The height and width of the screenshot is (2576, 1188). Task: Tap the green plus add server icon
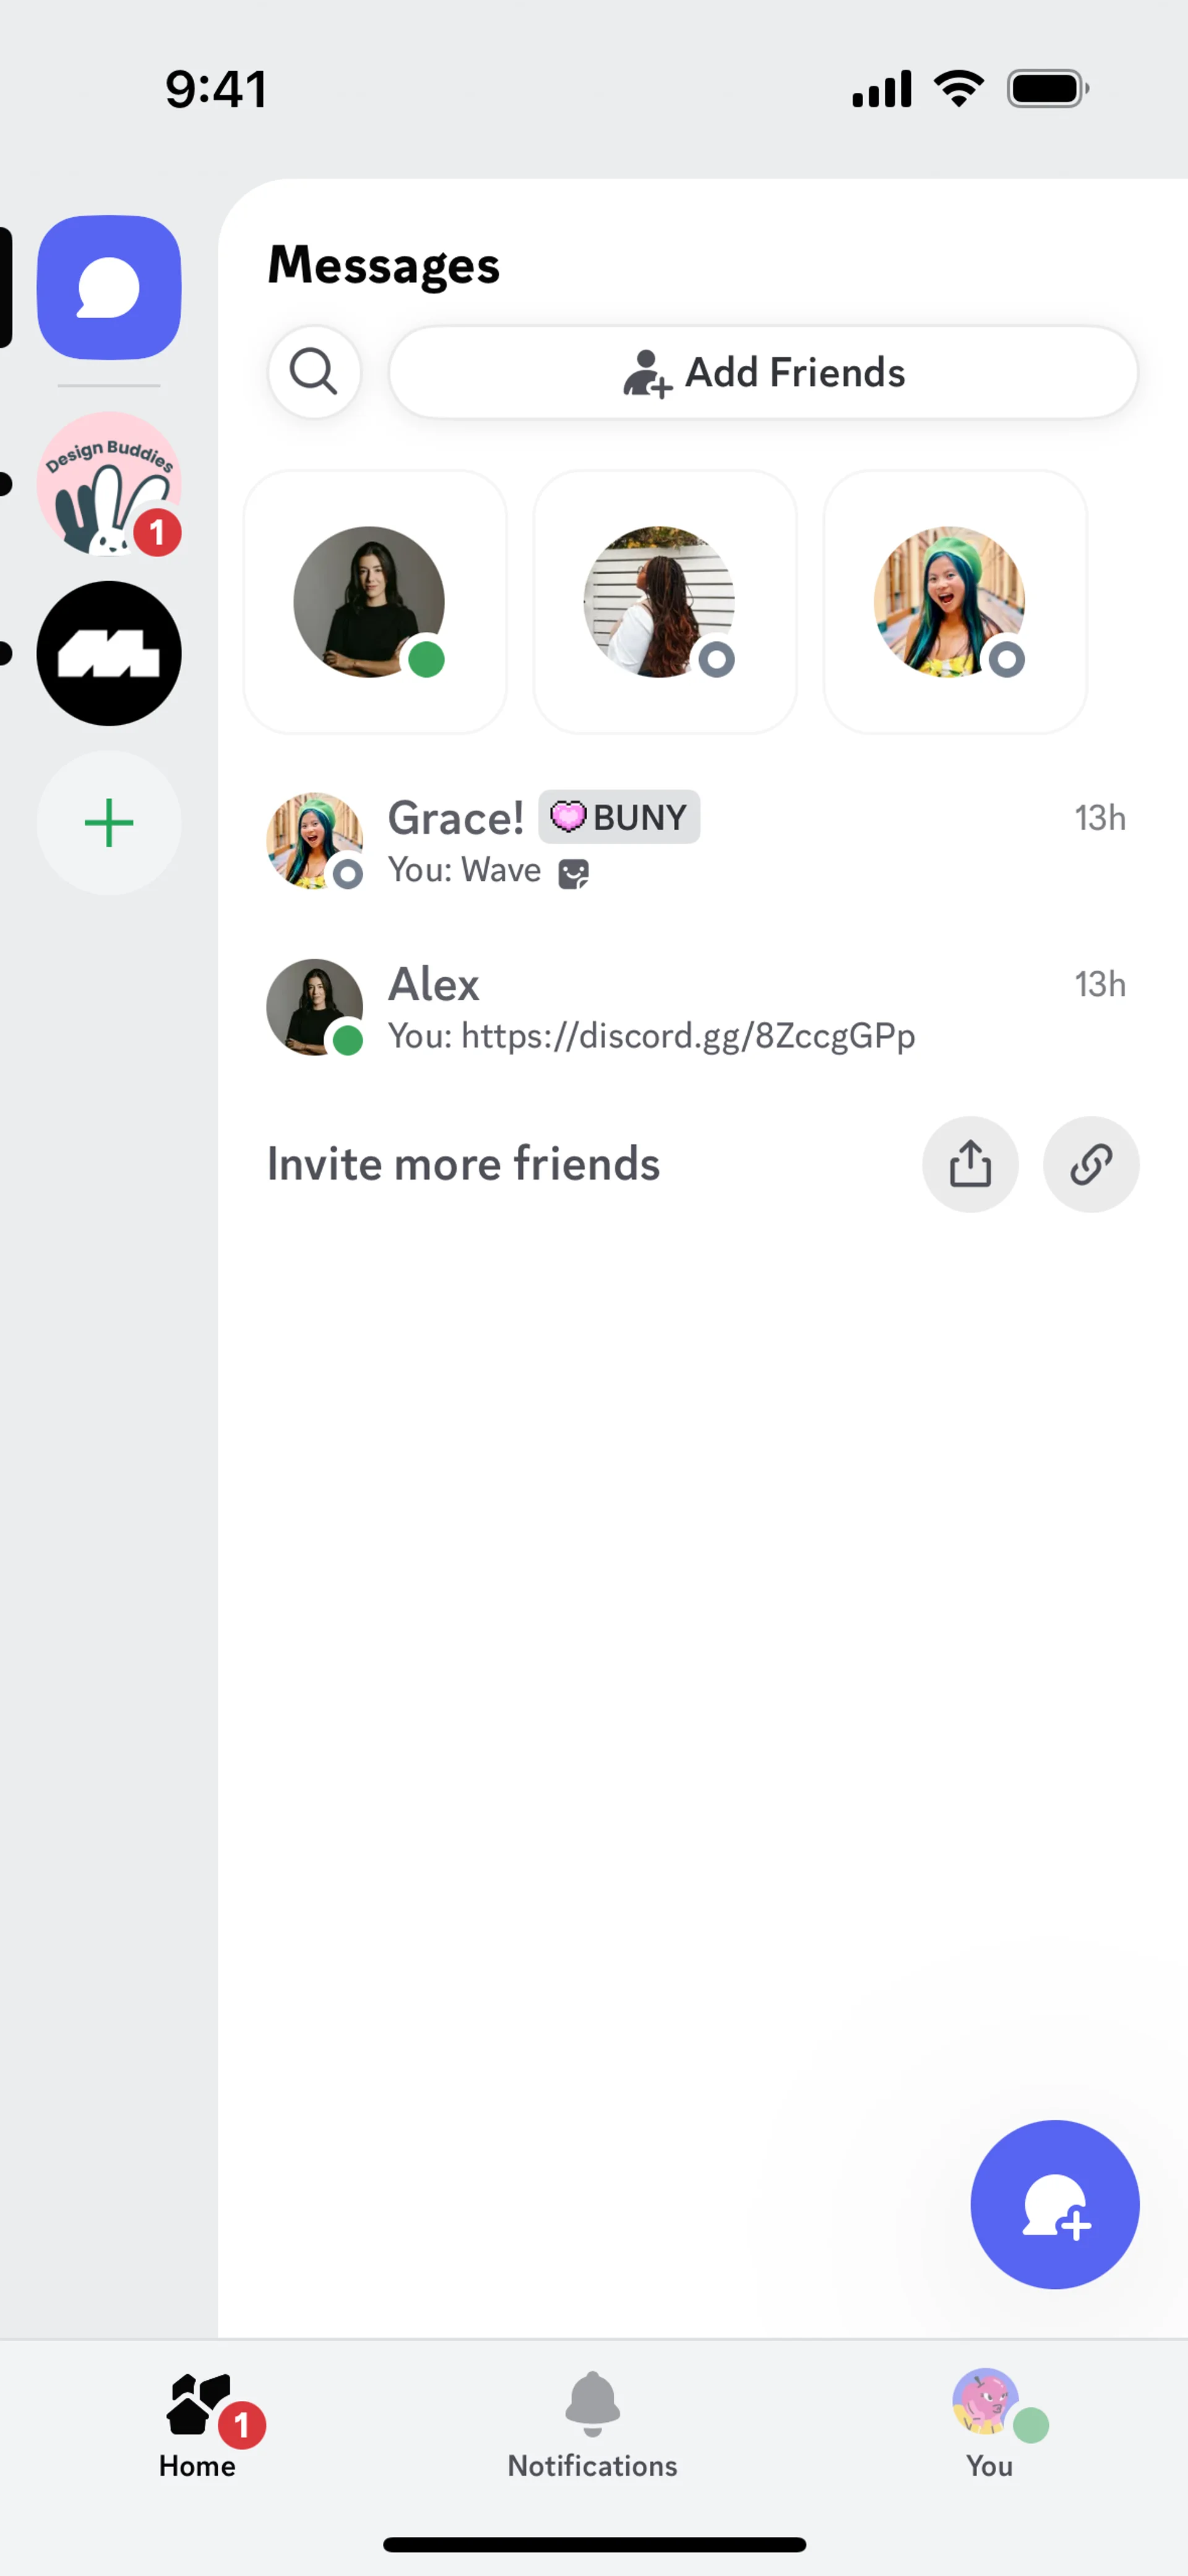click(109, 823)
